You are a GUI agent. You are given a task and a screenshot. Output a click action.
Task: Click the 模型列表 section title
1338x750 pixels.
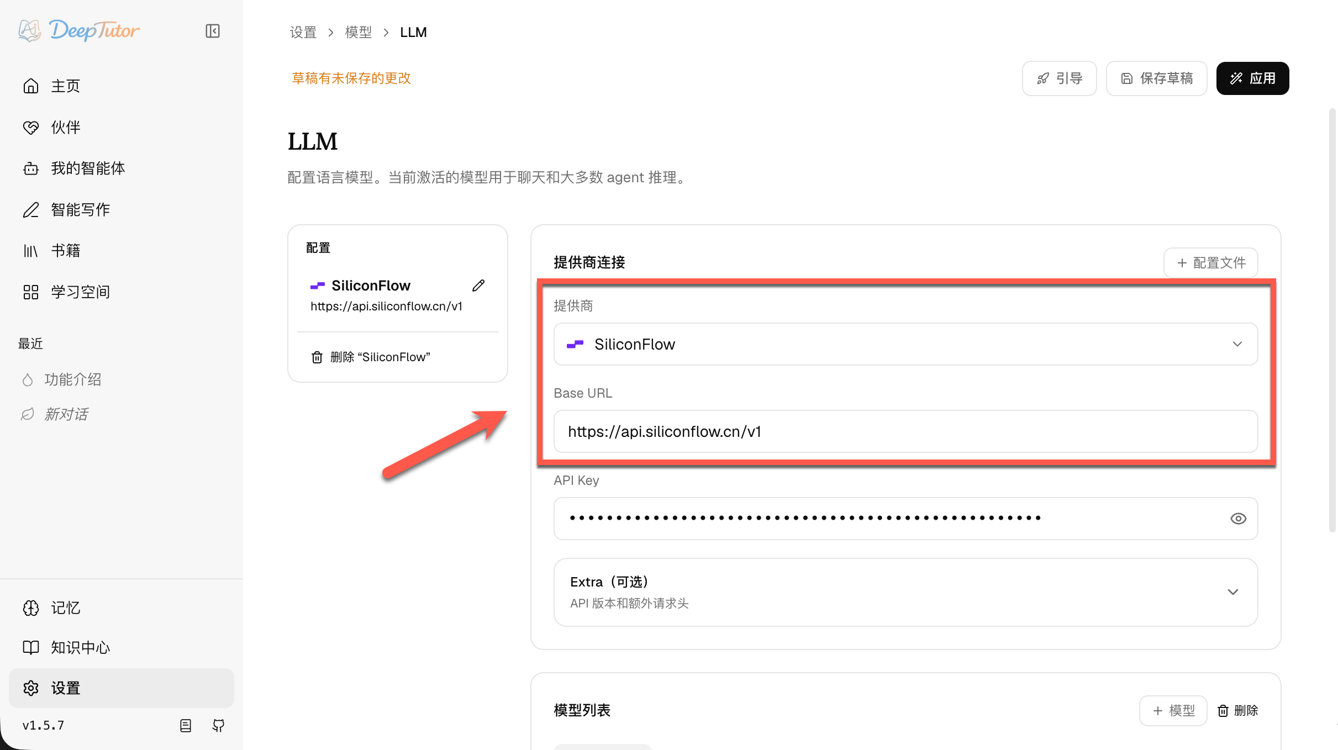(x=582, y=710)
